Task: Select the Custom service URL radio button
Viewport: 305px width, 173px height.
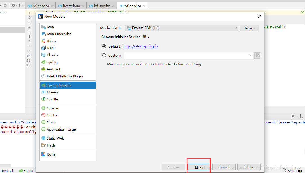Action: [x=104, y=55]
